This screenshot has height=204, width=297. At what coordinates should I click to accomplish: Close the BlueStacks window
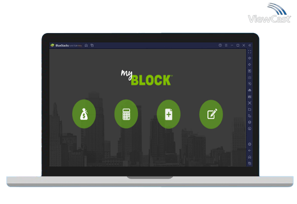pos(244,45)
